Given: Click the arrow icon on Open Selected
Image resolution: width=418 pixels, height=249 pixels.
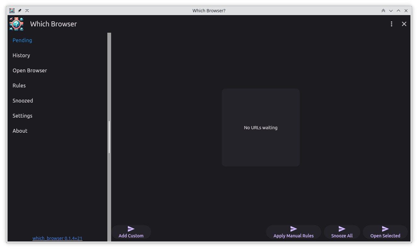Looking at the screenshot, I should coord(385,229).
